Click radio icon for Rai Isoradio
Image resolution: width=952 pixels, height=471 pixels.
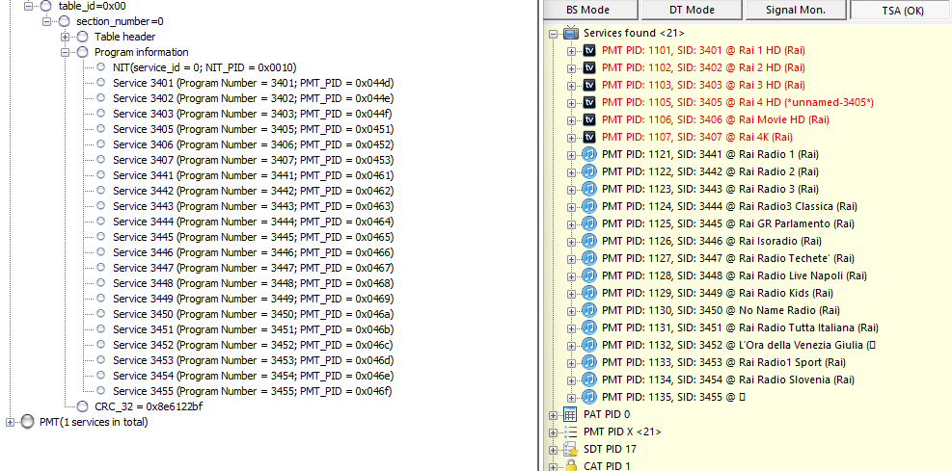[x=589, y=241]
